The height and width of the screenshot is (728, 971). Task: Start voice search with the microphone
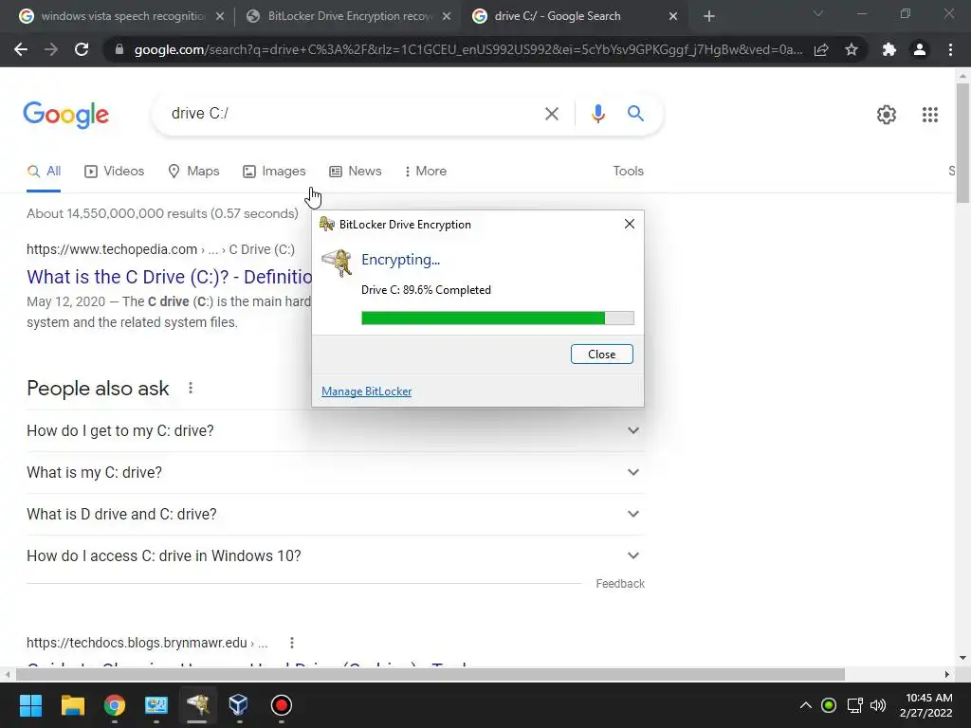click(597, 114)
